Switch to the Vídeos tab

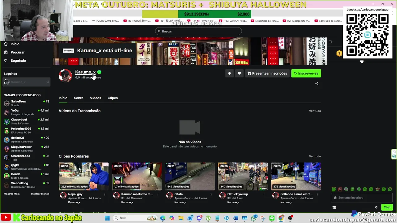click(96, 98)
